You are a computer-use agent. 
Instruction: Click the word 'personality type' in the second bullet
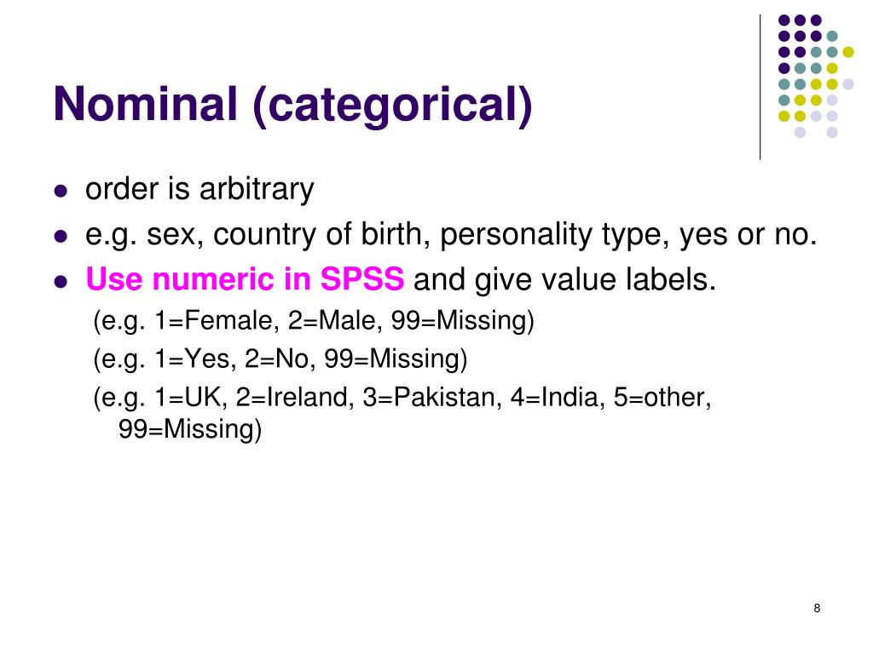point(554,235)
